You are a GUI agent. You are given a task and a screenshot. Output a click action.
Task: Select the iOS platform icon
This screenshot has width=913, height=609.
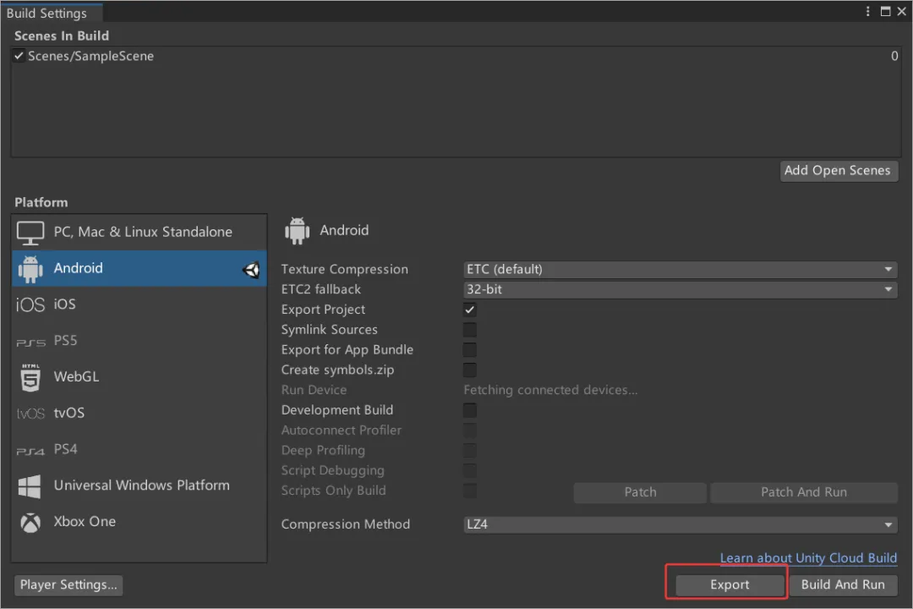point(30,304)
